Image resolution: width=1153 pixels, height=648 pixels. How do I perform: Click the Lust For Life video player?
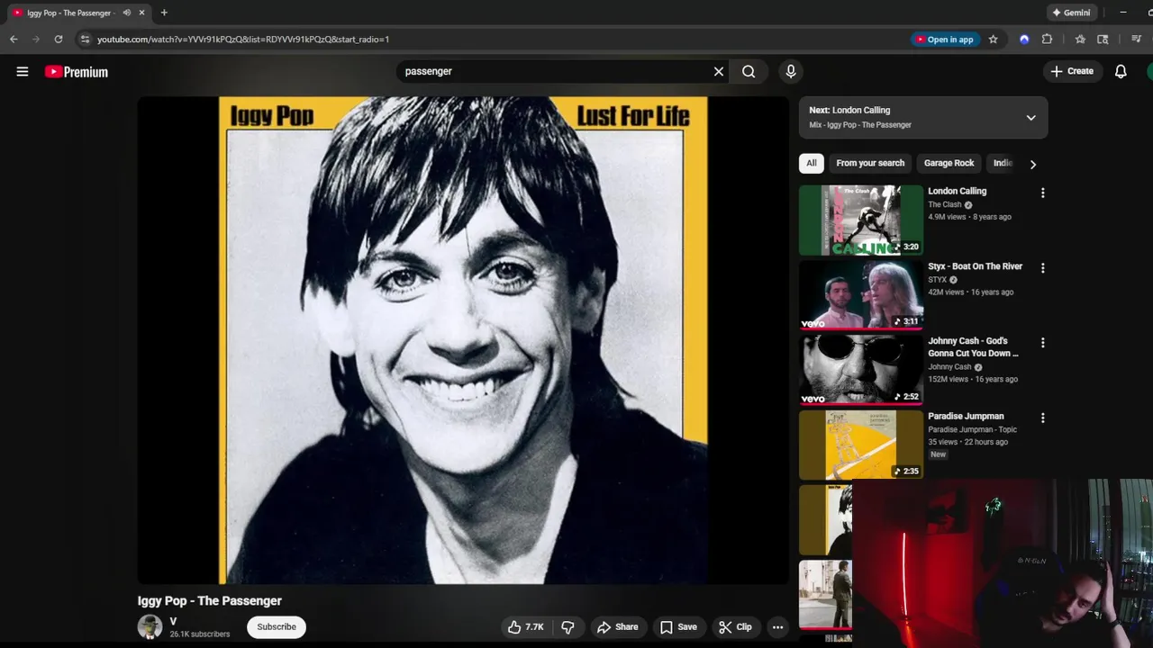coord(463,340)
